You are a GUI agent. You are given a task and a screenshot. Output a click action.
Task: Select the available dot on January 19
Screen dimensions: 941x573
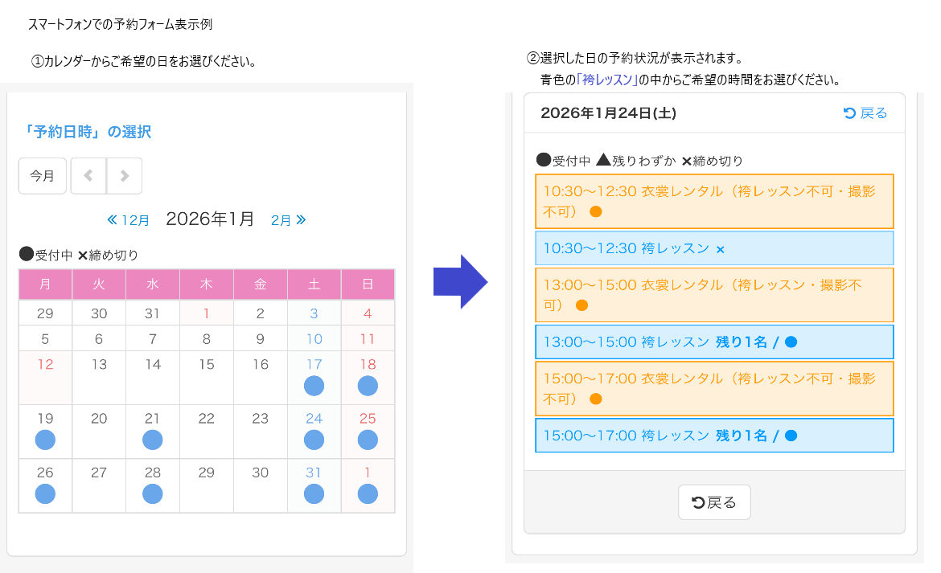[45, 440]
